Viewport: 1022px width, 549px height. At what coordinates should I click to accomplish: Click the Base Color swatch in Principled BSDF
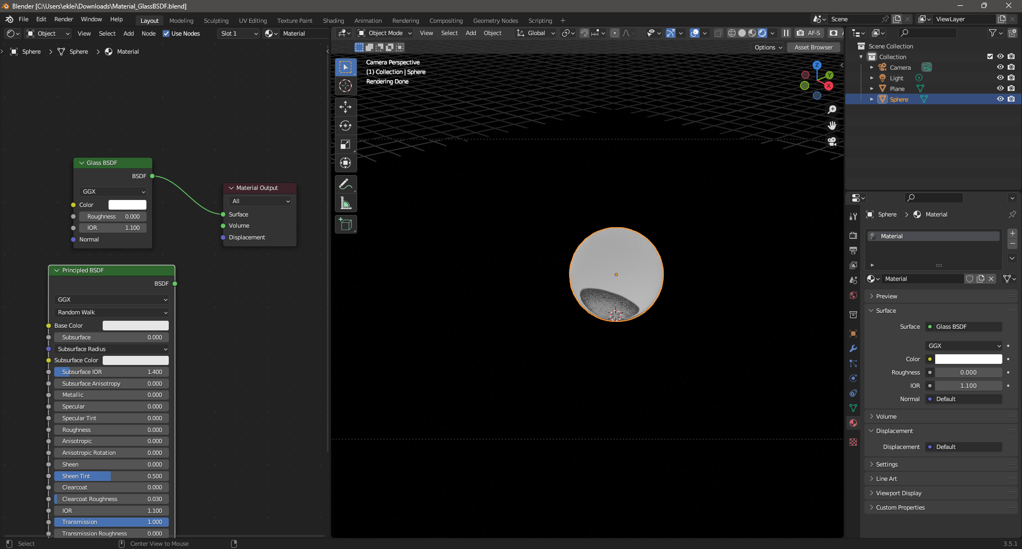pyautogui.click(x=135, y=325)
